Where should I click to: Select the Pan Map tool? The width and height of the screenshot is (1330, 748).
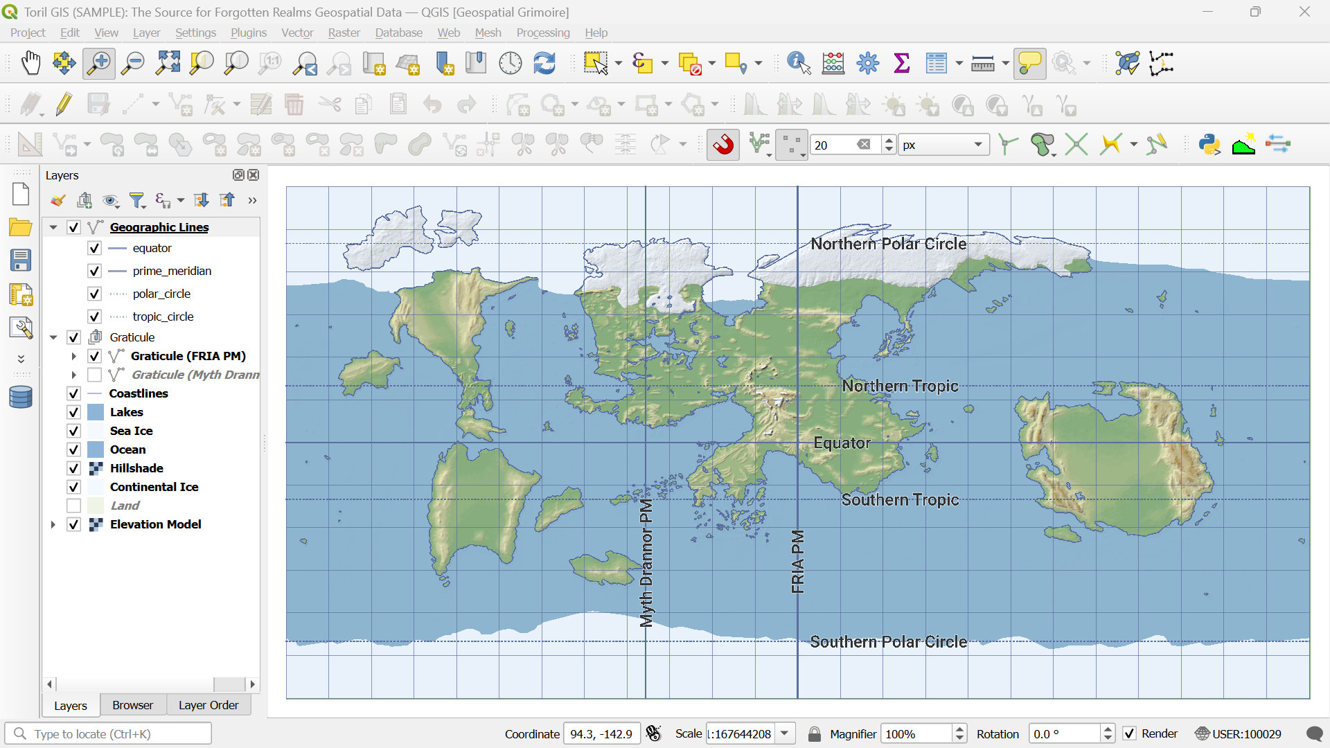coord(31,62)
